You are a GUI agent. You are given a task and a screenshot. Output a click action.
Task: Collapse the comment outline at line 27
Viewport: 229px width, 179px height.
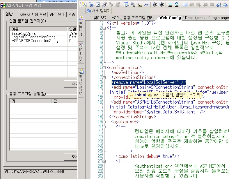coord(104,161)
